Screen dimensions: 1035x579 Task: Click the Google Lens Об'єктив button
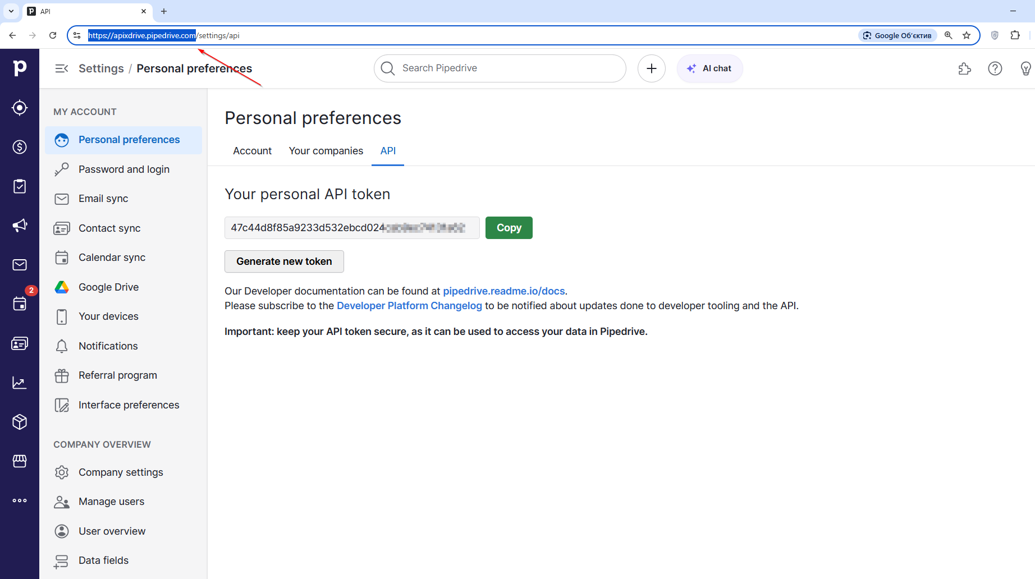coord(897,35)
